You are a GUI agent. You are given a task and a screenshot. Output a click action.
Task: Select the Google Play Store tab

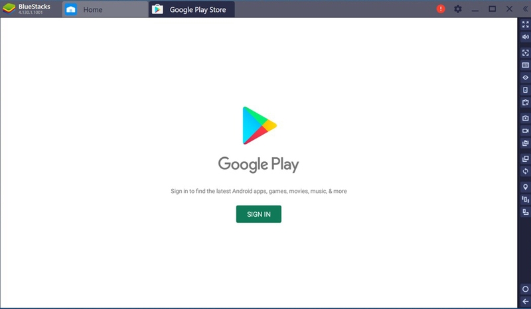pos(192,9)
